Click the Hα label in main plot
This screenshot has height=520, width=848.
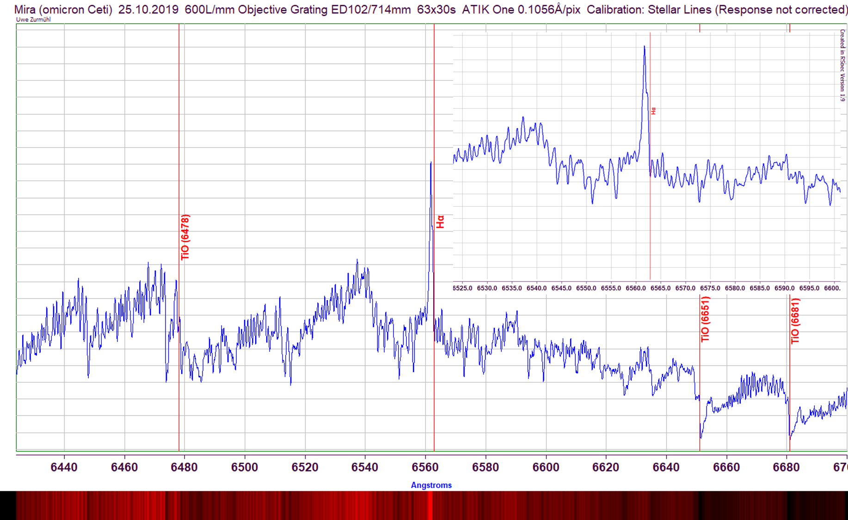(440, 222)
